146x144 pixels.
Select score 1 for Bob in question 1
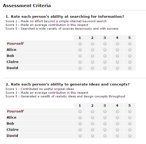click(80, 56)
